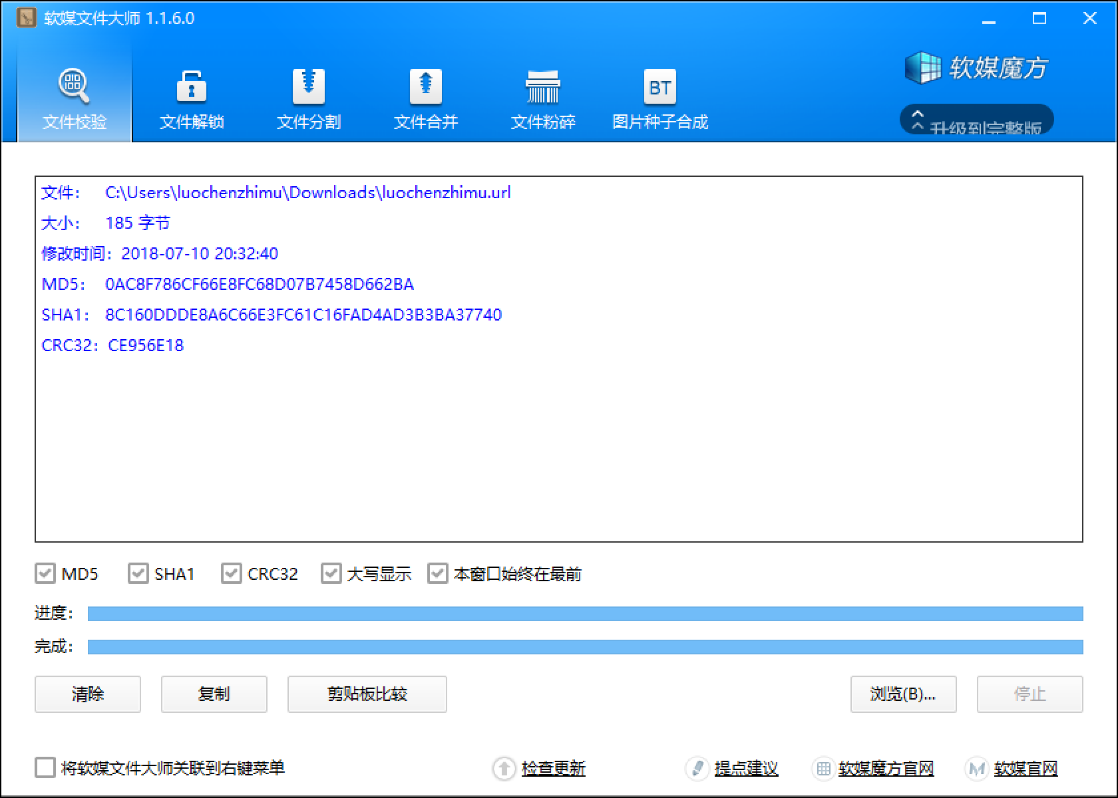Close the 软媒文件大师 window

pos(1090,19)
